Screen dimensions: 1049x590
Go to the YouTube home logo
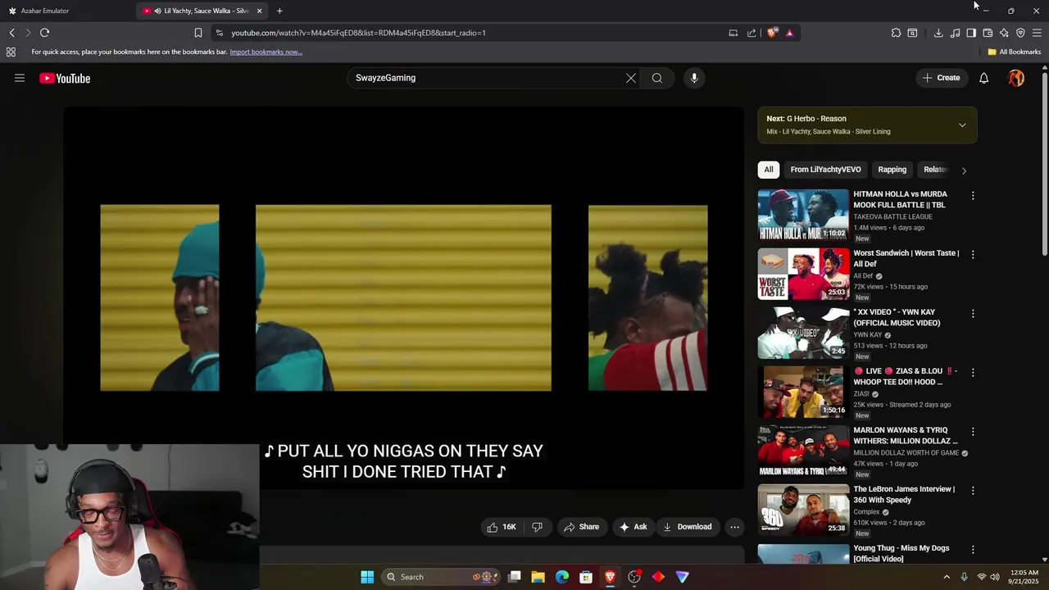pos(65,78)
